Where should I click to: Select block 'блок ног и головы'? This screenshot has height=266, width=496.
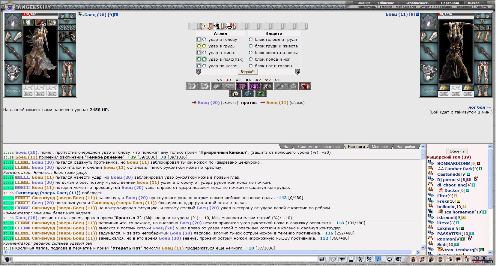tap(251, 66)
